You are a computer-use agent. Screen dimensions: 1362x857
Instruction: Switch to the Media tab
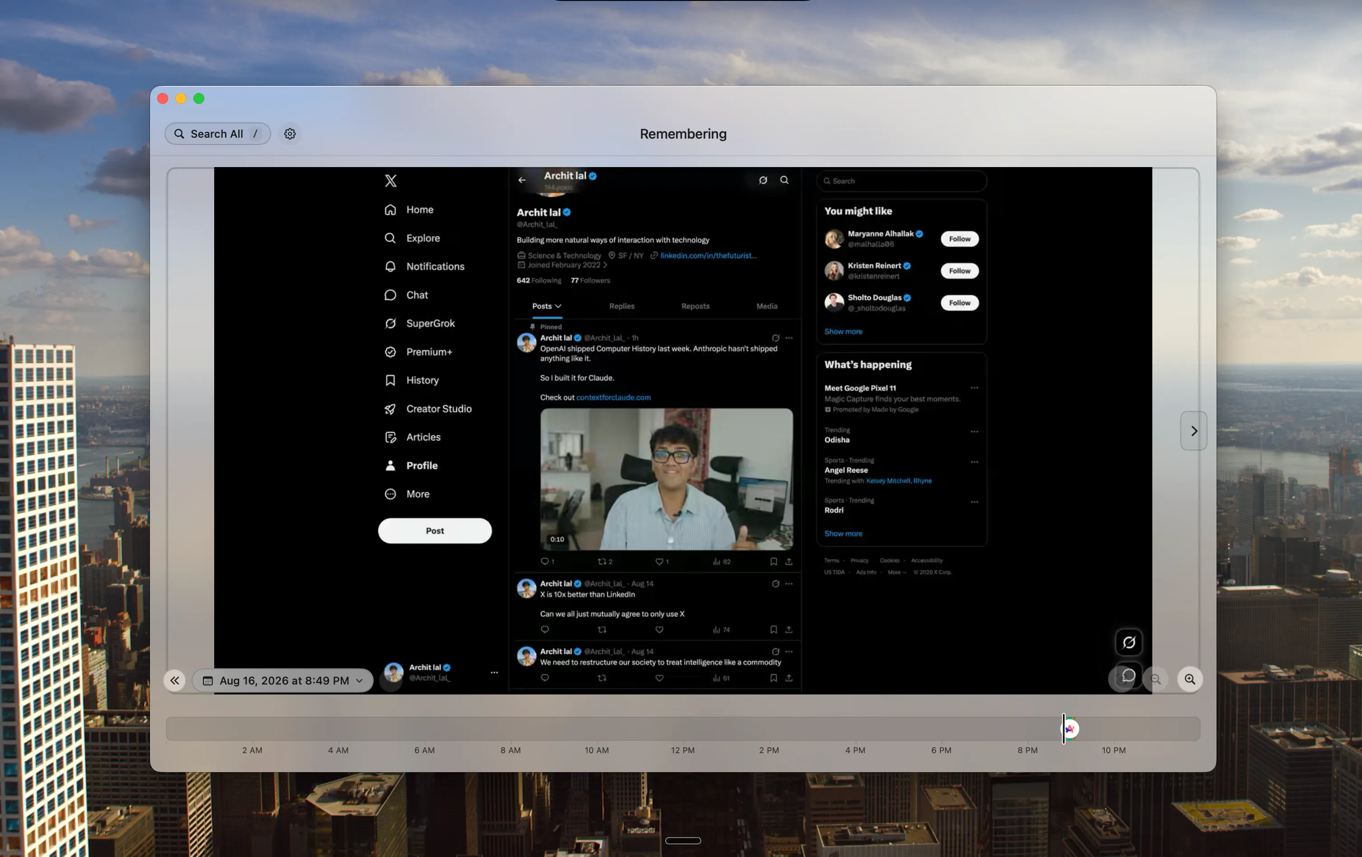(766, 306)
